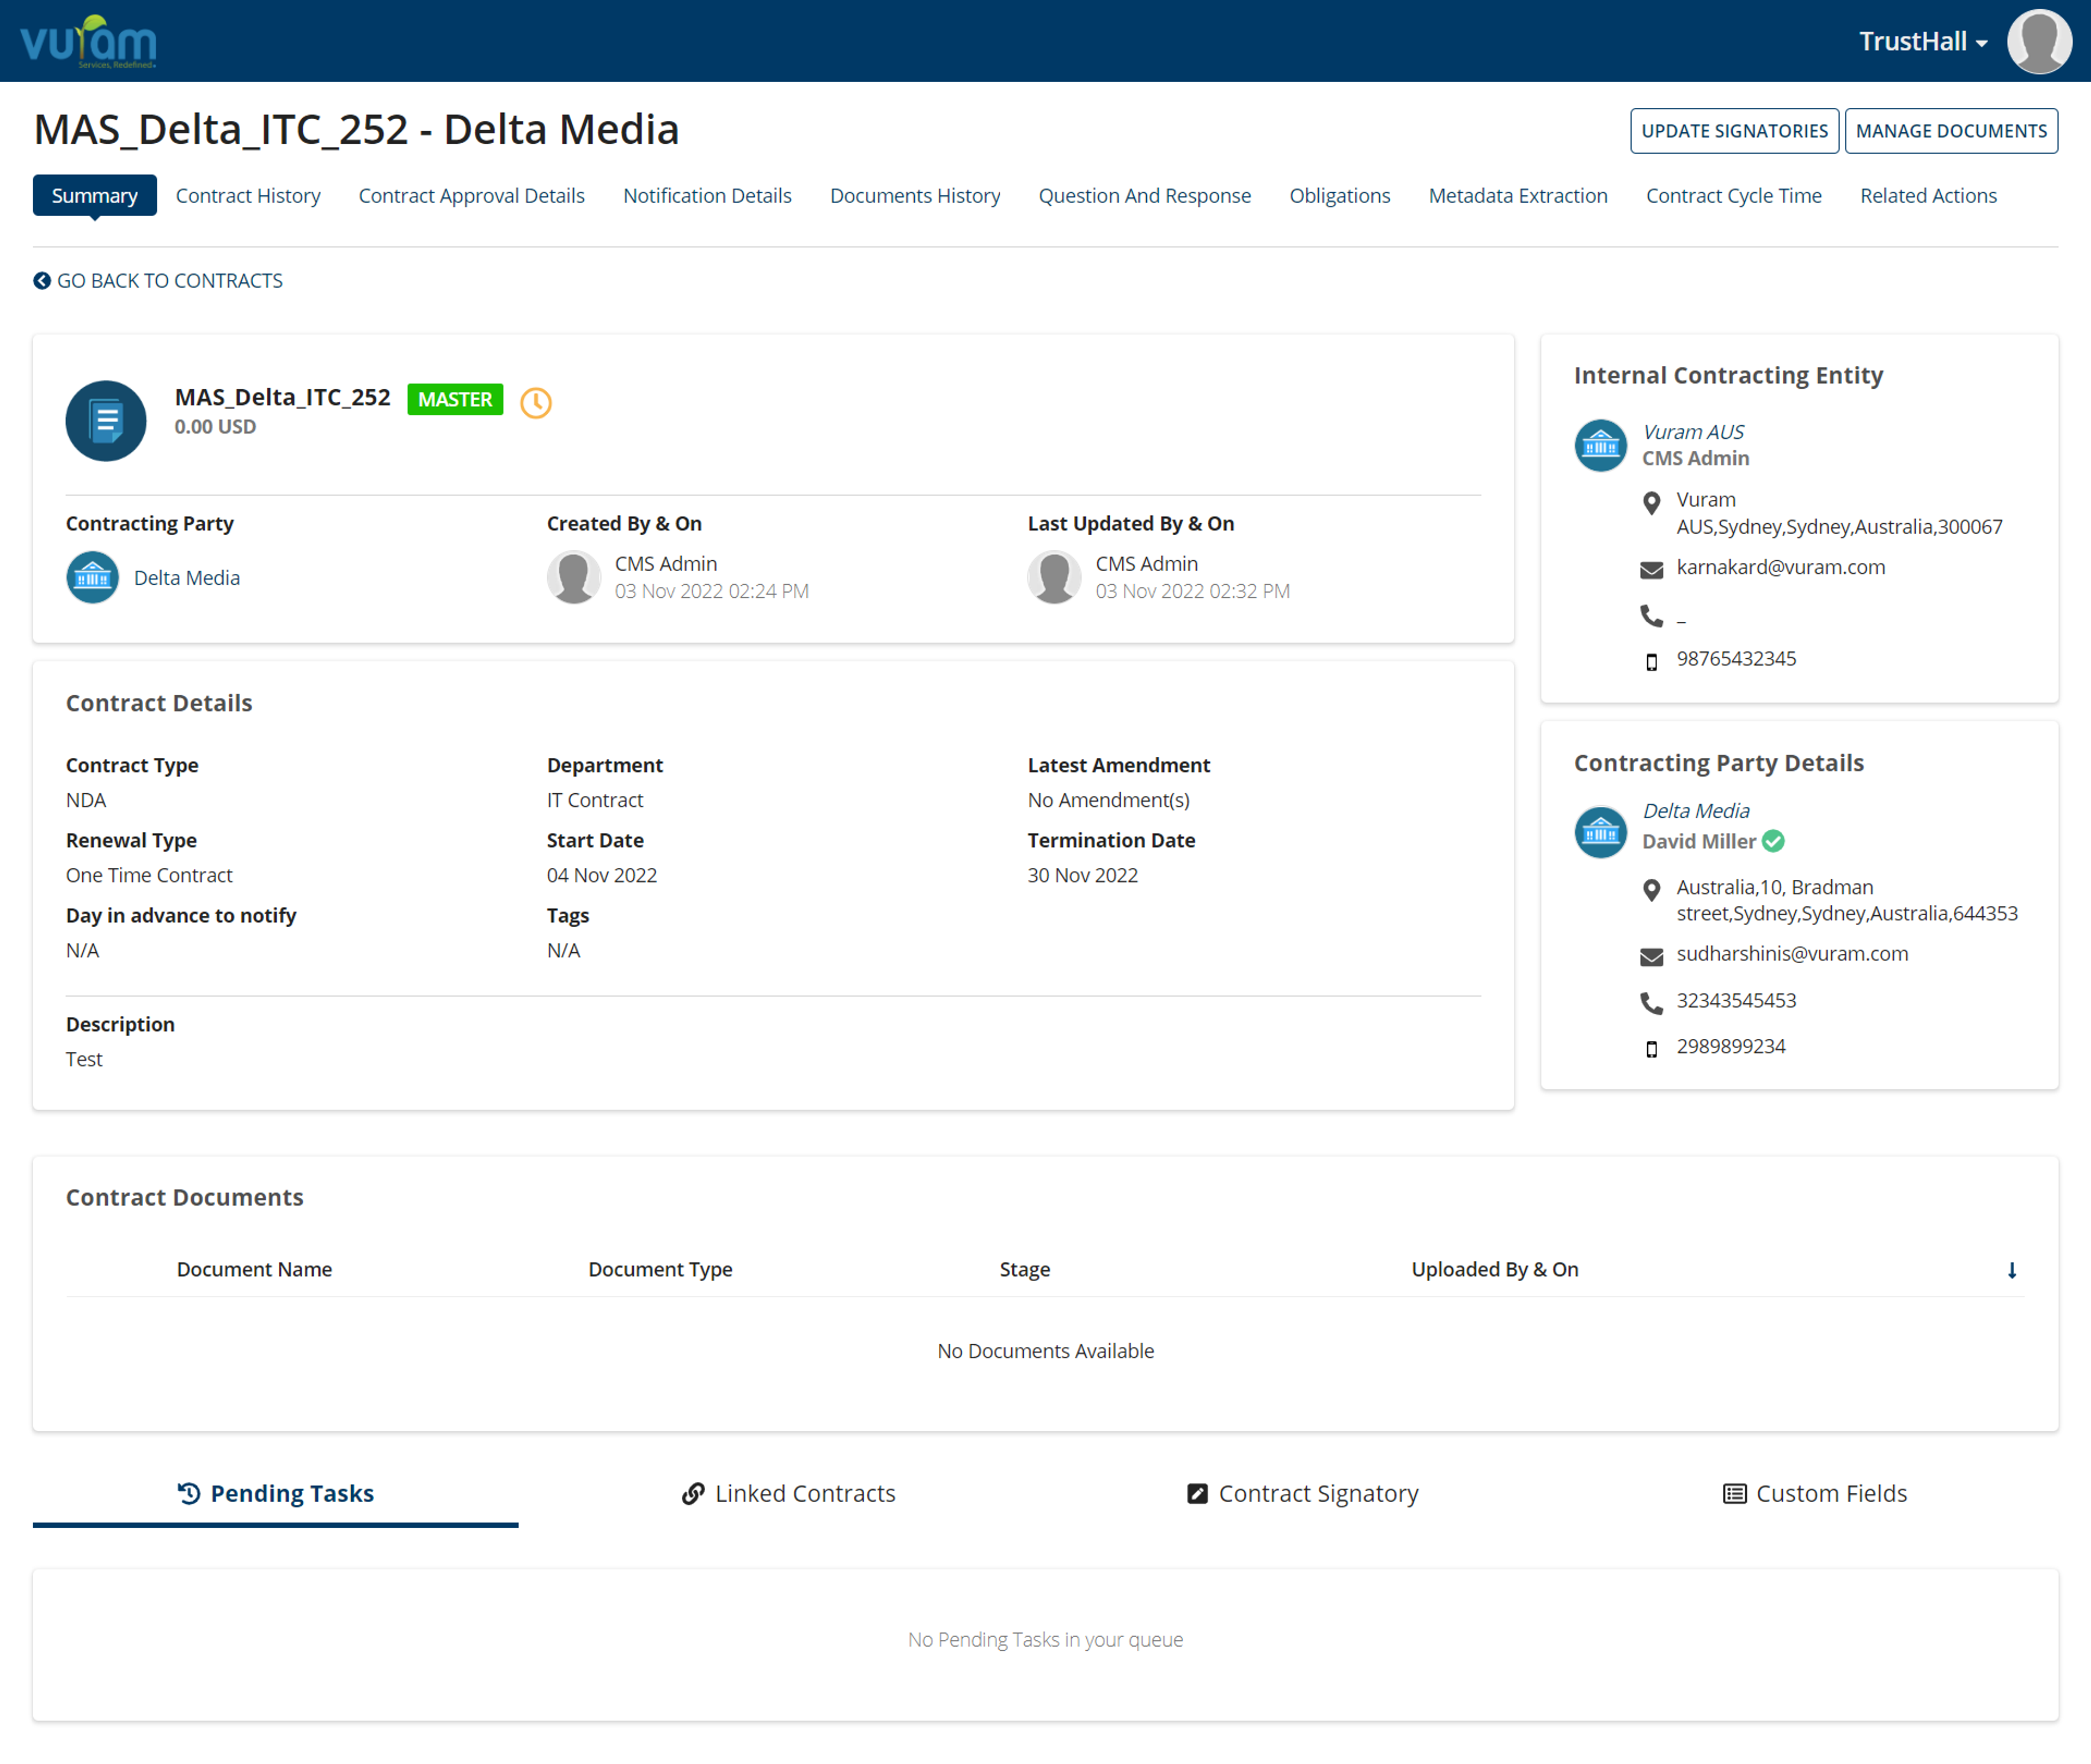The height and width of the screenshot is (1764, 2091).
Task: Click the David Miller contact name
Action: tap(1698, 841)
